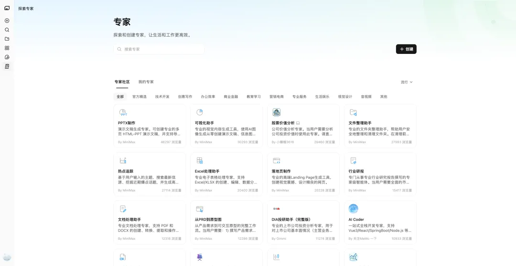Switch to the 专家社区 tab
The image size is (516, 266).
[x=122, y=82]
